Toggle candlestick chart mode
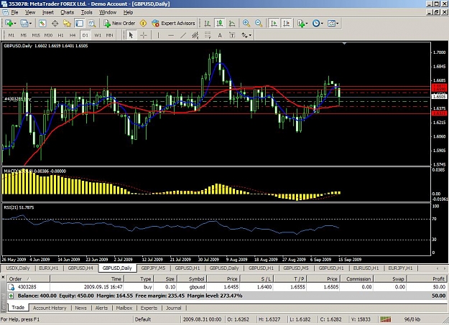449x325 pixels. [220, 23]
